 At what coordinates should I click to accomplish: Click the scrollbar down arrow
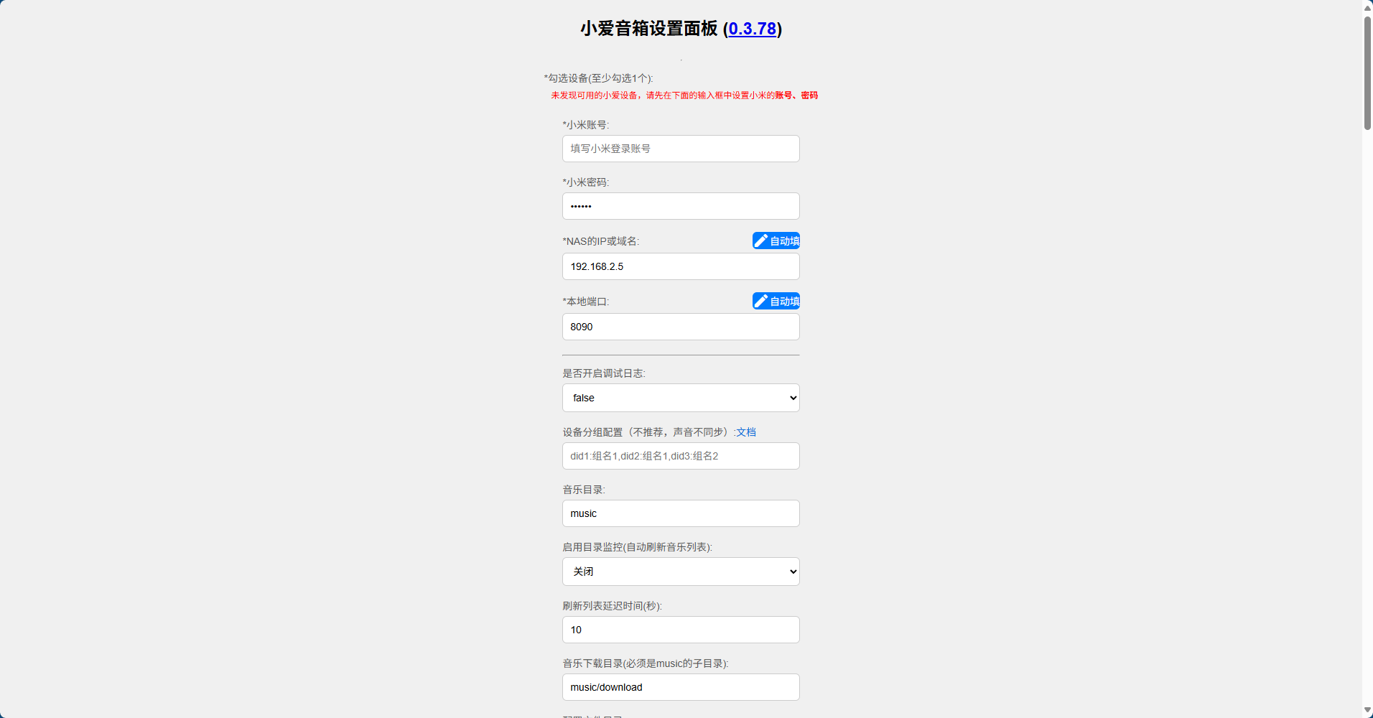point(1367,711)
